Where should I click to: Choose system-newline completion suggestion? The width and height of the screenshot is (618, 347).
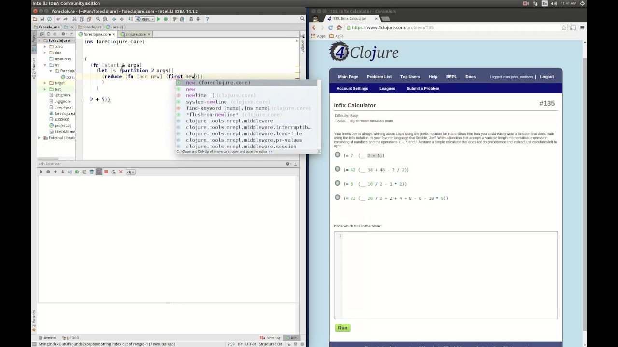[248, 102]
